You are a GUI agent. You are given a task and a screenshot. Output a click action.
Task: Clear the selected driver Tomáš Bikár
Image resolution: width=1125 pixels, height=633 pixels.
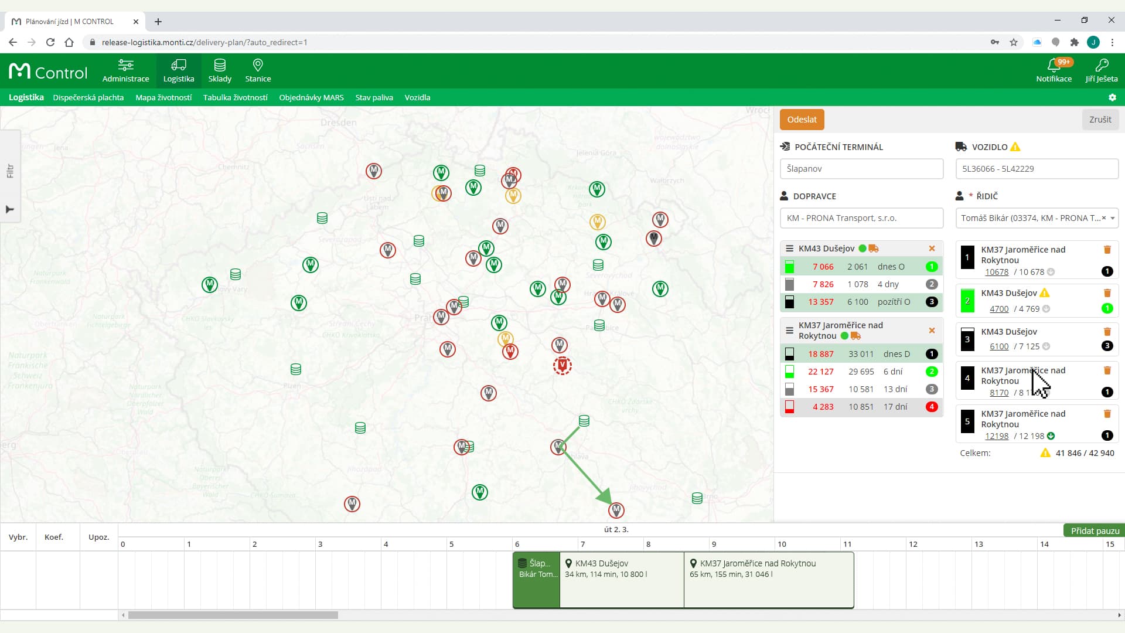coord(1104,218)
